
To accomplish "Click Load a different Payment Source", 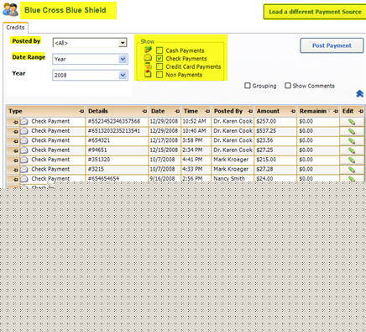I will tap(315, 12).
